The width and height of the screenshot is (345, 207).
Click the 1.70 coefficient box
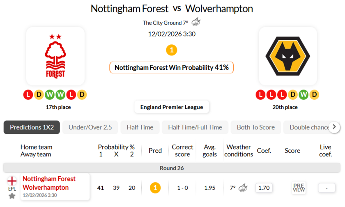[264, 188]
